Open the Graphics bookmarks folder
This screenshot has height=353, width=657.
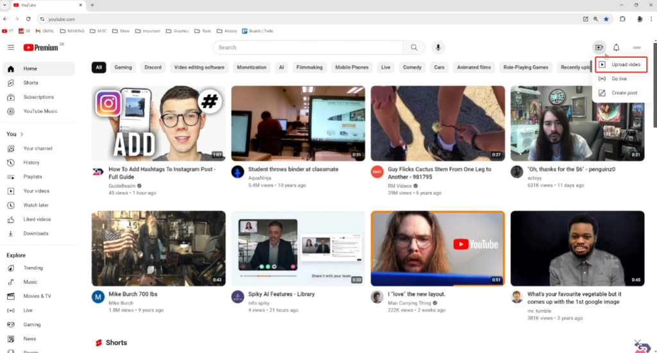[x=177, y=31]
